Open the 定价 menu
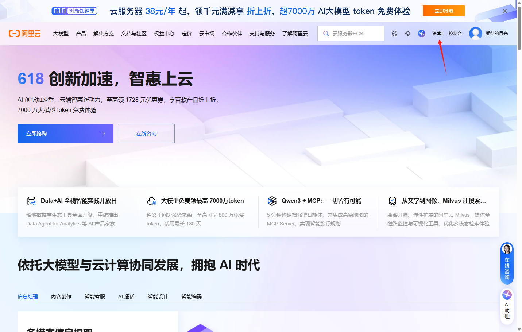522x332 pixels. [x=187, y=34]
